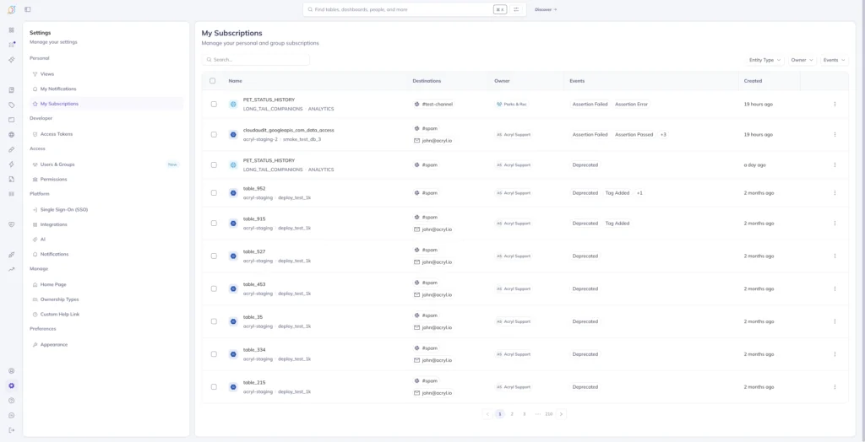The image size is (865, 442).
Task: Click the document file icon in left rail
Action: [12, 179]
